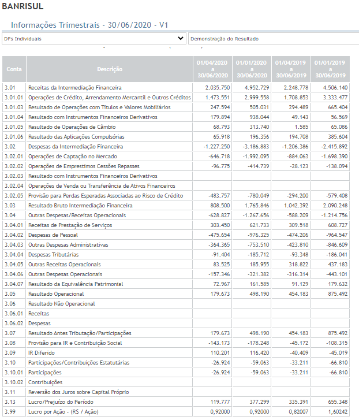Open the Demonstração do Resultado dropdown
This screenshot has height=420, width=359.
(x=274, y=39)
